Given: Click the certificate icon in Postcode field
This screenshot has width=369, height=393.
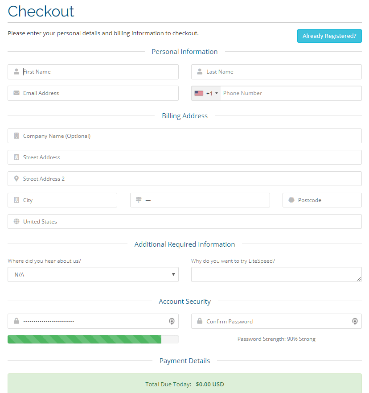Looking at the screenshot, I should tap(291, 200).
